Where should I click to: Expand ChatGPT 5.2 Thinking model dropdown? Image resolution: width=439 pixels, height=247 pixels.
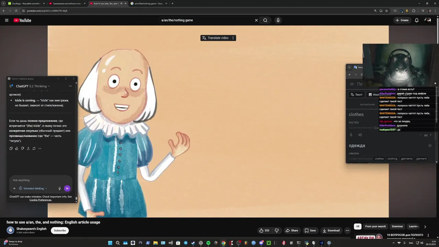tap(33, 86)
